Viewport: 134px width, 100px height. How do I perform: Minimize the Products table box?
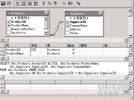coord(46,13)
